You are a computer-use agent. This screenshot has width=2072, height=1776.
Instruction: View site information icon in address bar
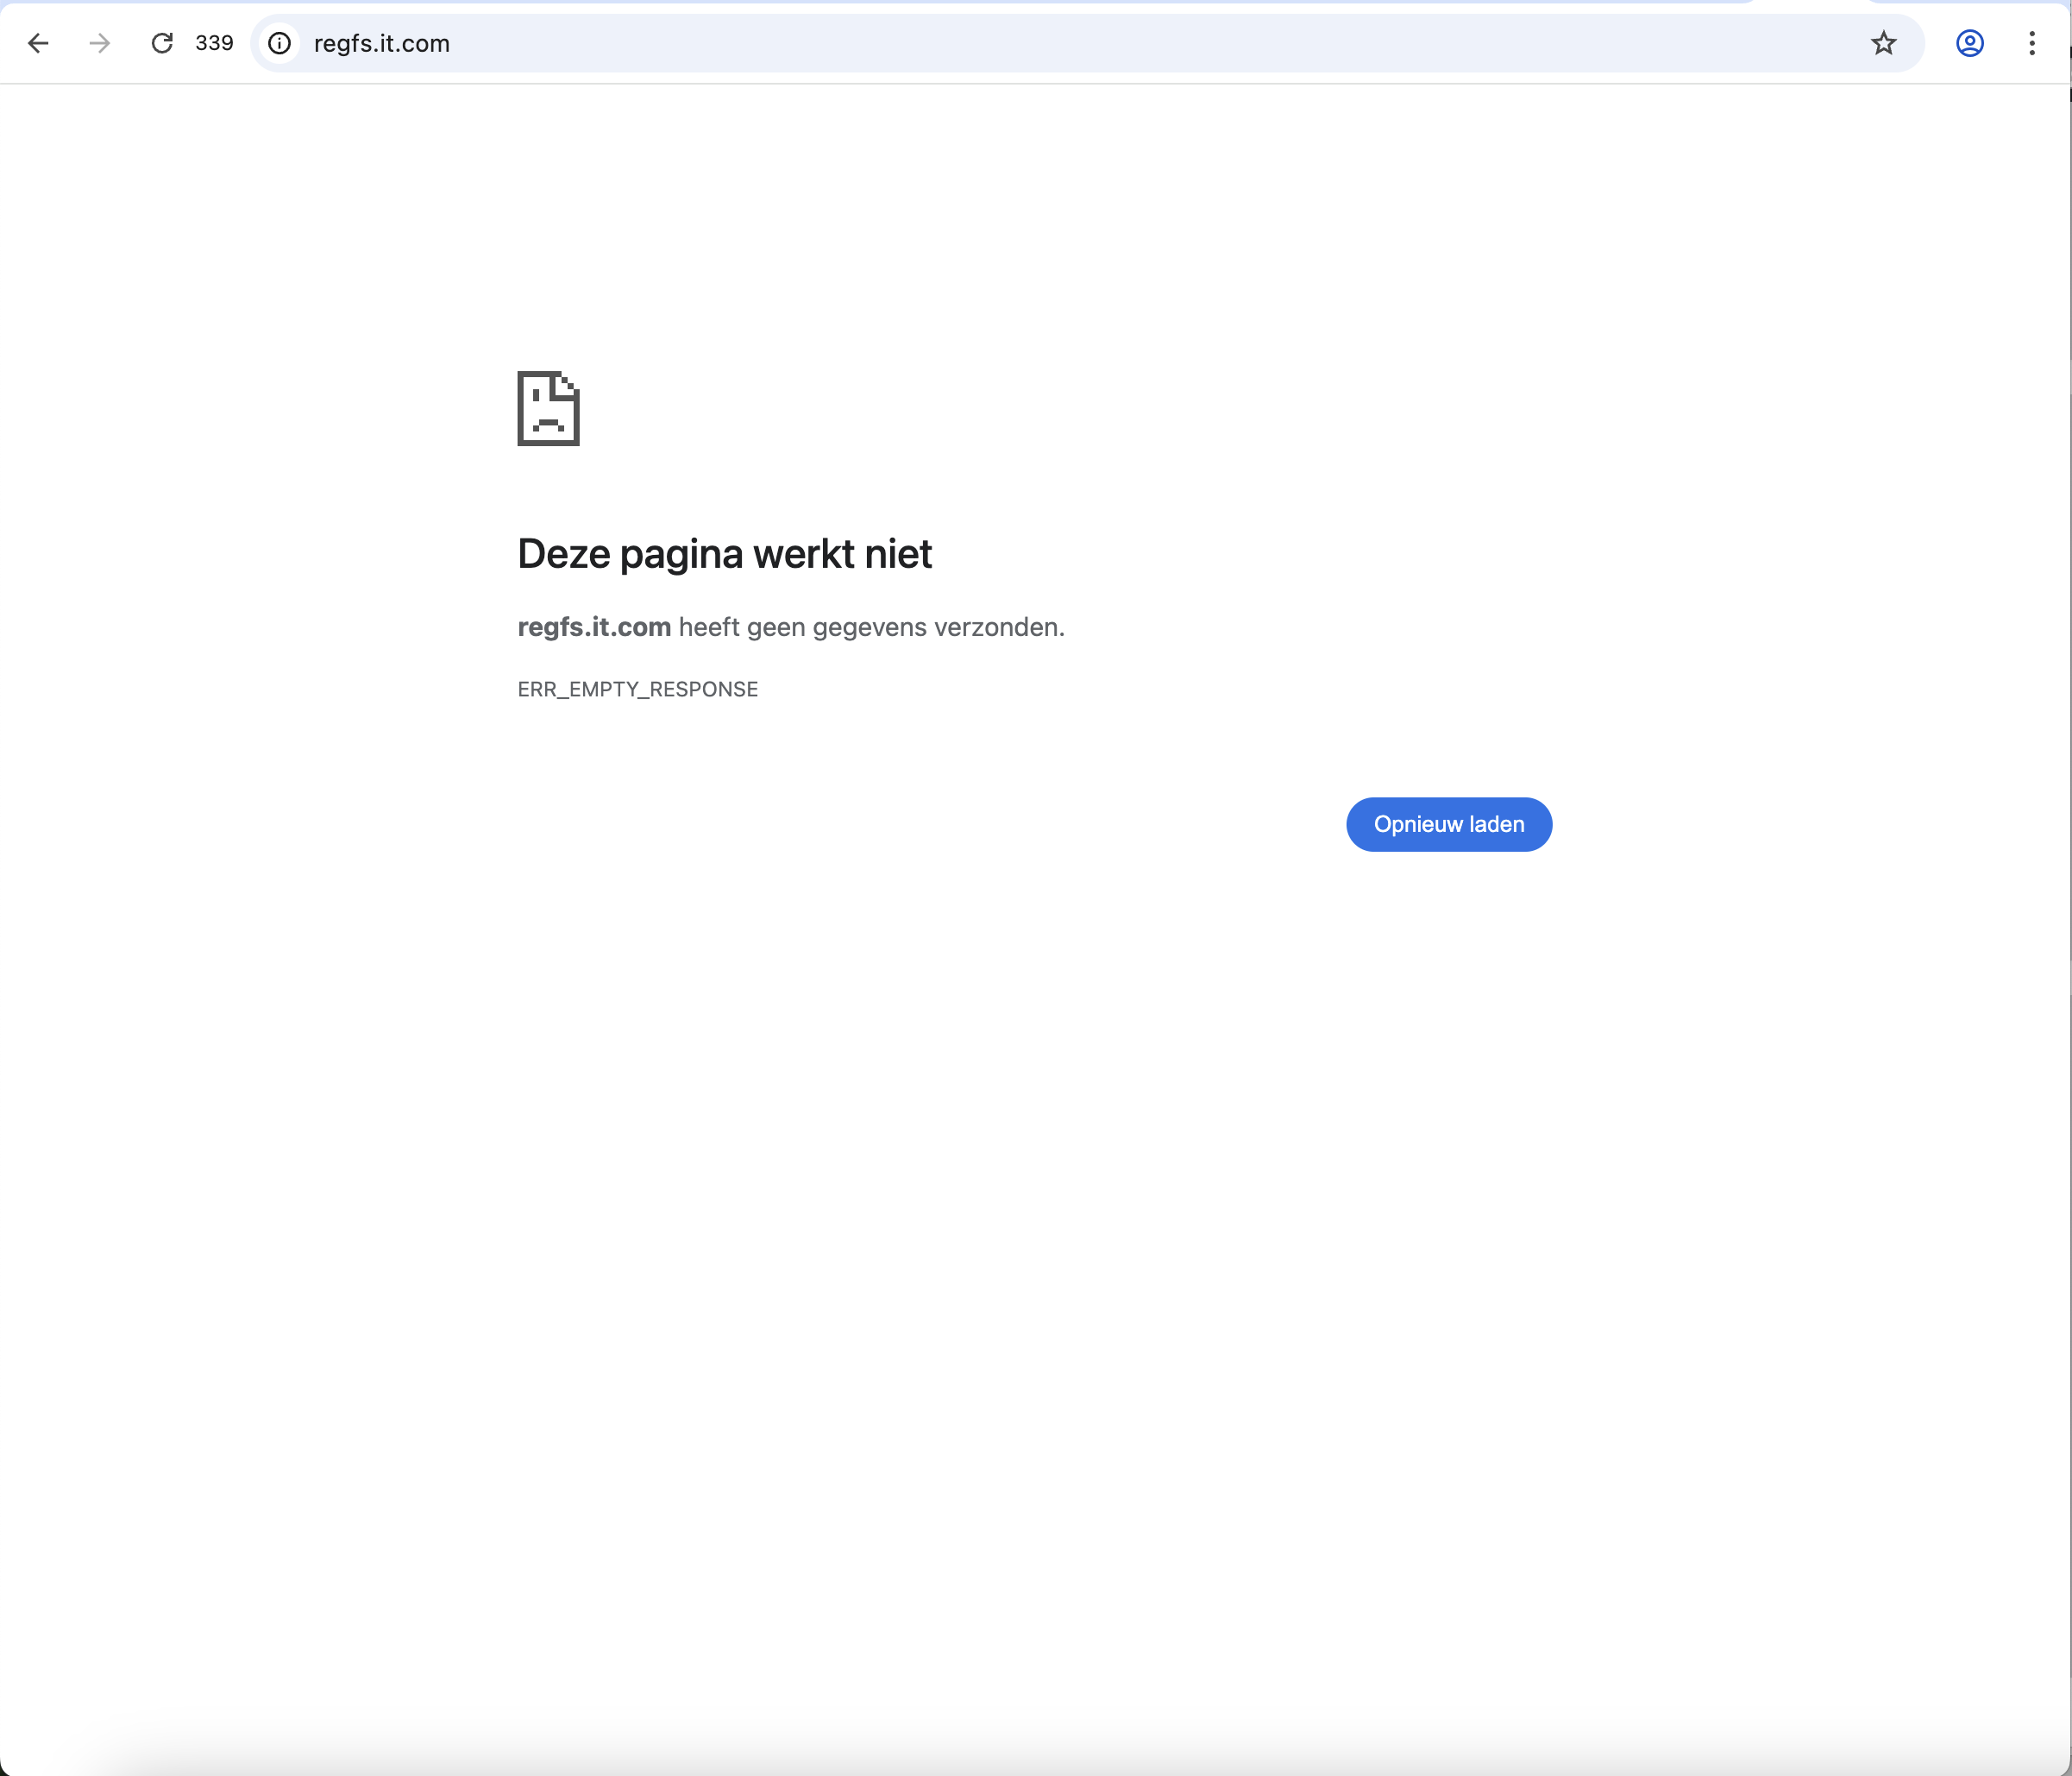point(280,43)
